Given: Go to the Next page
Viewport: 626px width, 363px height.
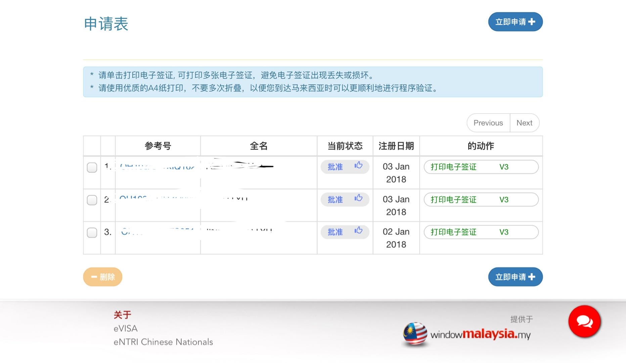Looking at the screenshot, I should [525, 123].
